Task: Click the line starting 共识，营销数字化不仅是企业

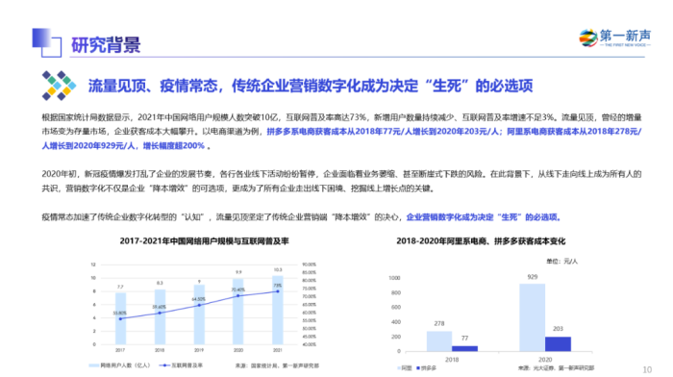Action: [238, 188]
